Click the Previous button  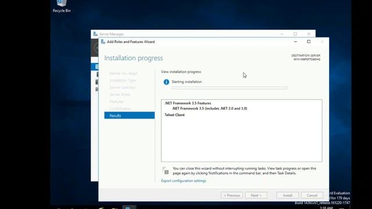click(x=232, y=195)
